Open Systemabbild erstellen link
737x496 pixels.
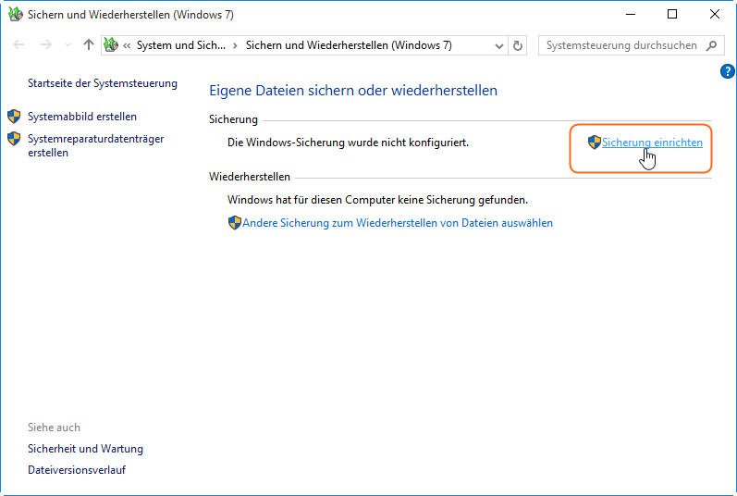[82, 117]
